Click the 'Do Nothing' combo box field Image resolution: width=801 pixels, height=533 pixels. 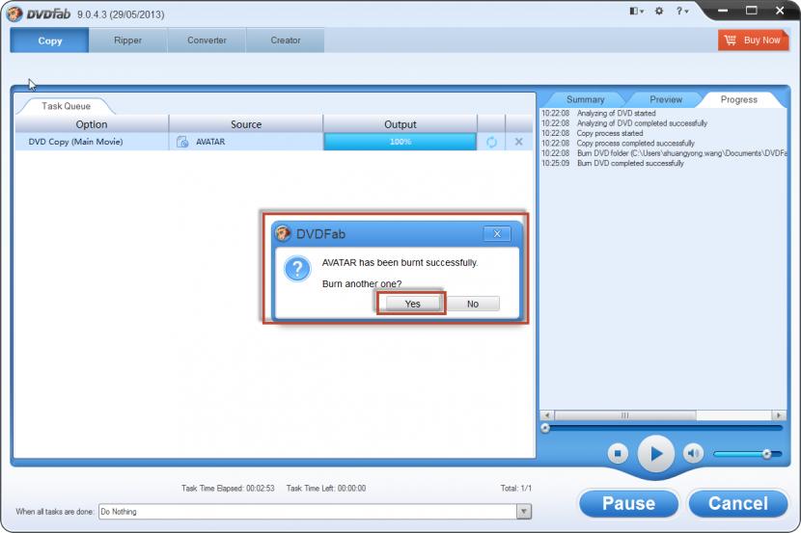(308, 512)
